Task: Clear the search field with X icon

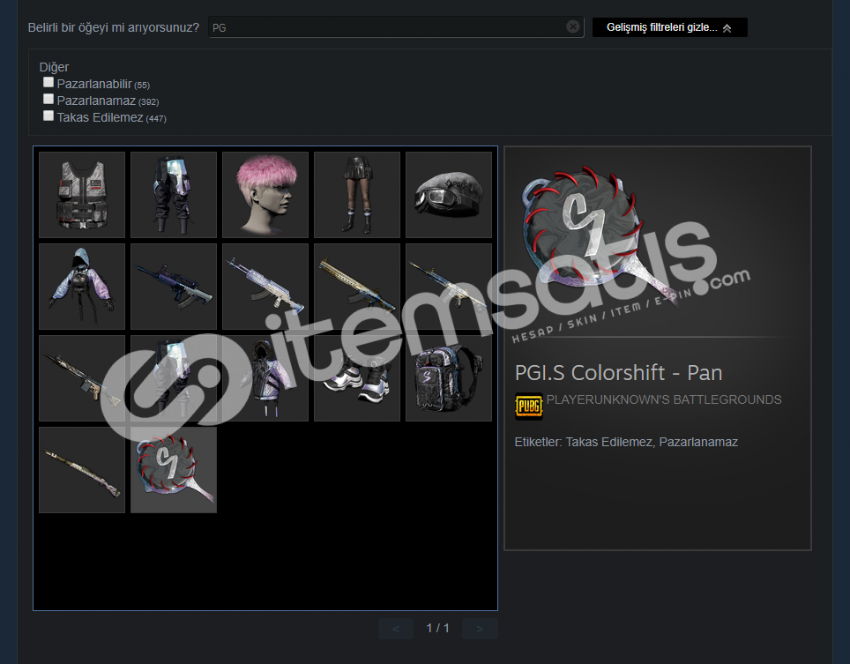Action: point(572,26)
